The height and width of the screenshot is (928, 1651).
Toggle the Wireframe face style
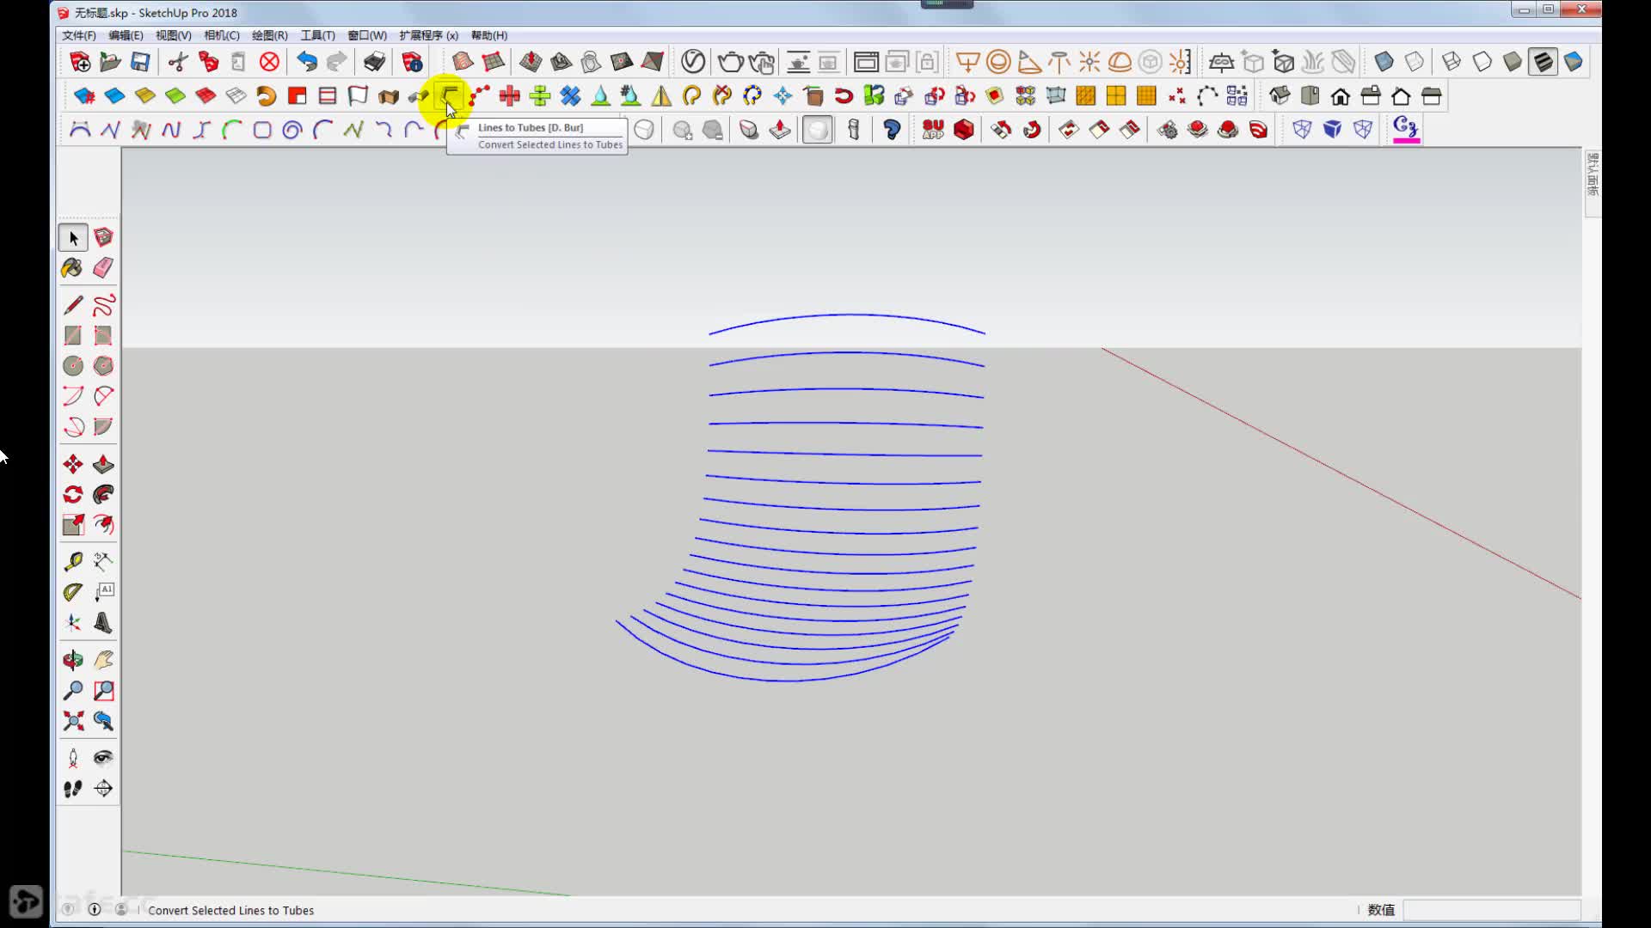tap(1452, 62)
